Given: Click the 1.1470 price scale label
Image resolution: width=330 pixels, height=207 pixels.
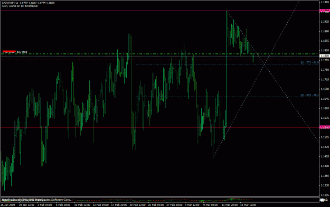Looking at the screenshot, I should (x=325, y=147).
